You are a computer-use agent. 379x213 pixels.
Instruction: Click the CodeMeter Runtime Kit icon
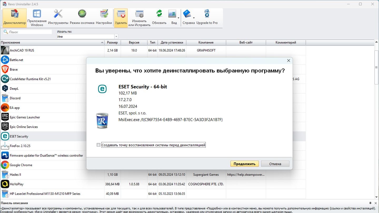[x=5, y=79]
